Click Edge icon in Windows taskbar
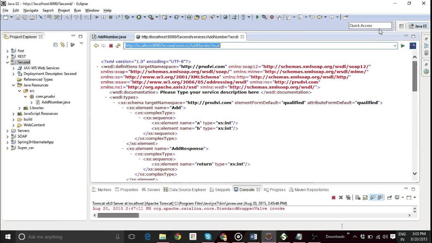Viewport: 432px width, 243px height. 148,237
